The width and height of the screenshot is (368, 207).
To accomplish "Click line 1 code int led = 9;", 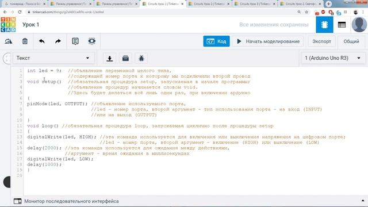I will pyautogui.click(x=44, y=71).
